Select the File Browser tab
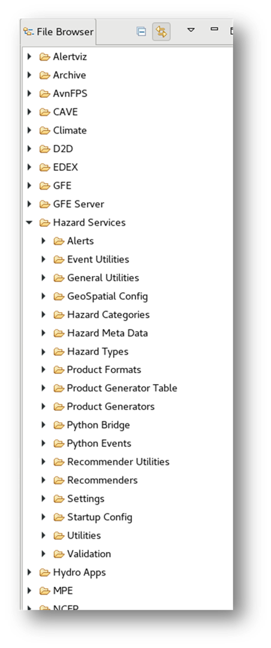 click(58, 32)
